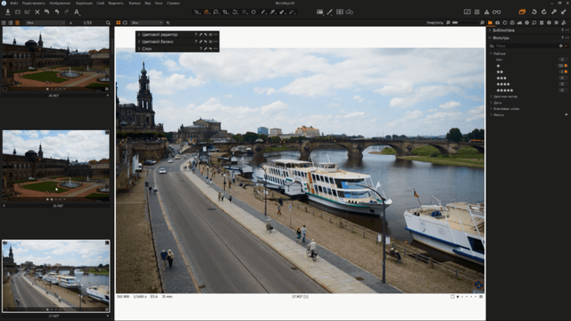Switch viewer to single-image view mode
The image size is (571, 321).
[x=125, y=22]
